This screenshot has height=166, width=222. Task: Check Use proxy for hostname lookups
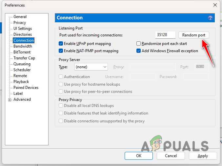point(61,84)
